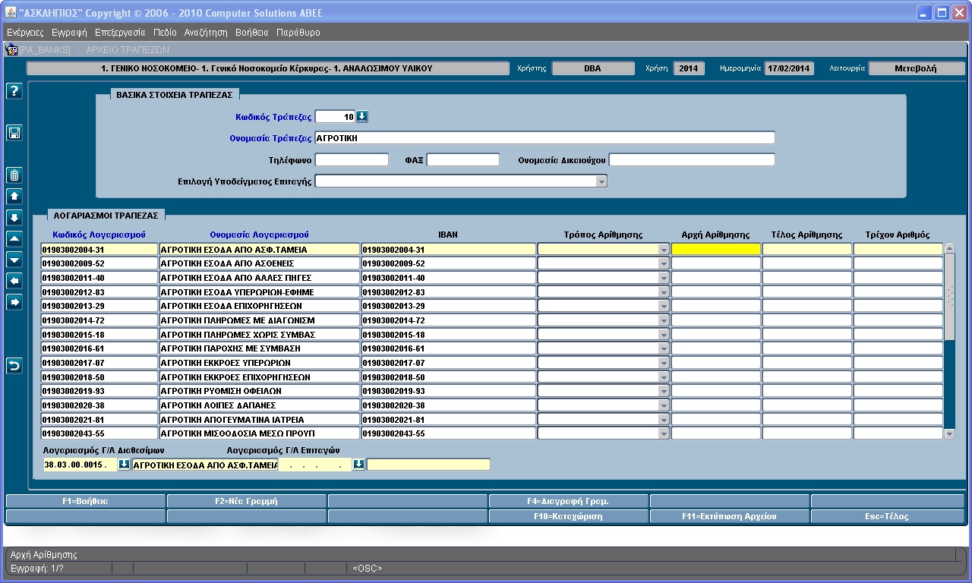Click the F10=Καταχώριση button
Image resolution: width=972 pixels, height=583 pixels.
pyautogui.click(x=568, y=516)
